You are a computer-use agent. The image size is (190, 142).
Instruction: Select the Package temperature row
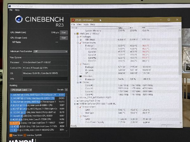(124, 46)
